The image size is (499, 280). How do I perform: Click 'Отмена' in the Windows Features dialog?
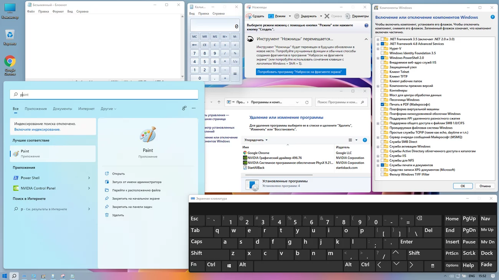coord(485,186)
